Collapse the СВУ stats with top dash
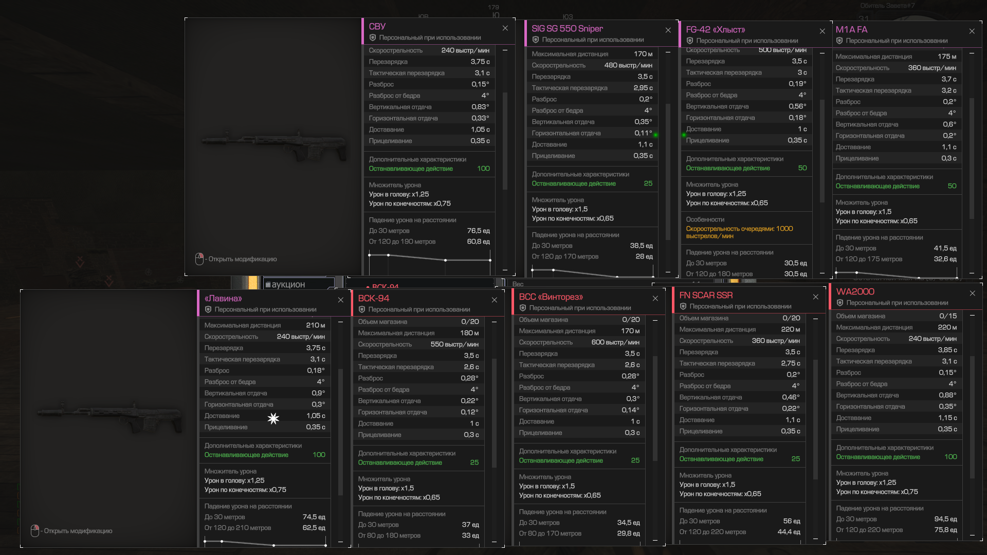Image resolution: width=987 pixels, height=555 pixels. click(x=505, y=50)
